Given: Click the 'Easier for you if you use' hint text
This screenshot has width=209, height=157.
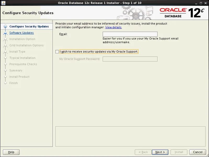Looking at the screenshot, I should (x=141, y=40).
